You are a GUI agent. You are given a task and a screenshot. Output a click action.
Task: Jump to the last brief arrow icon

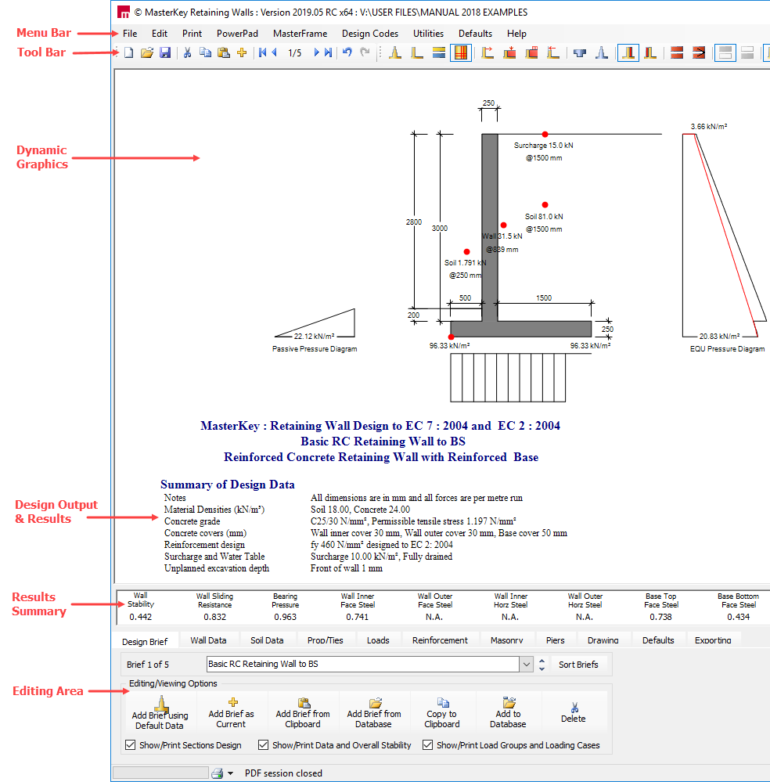(328, 52)
